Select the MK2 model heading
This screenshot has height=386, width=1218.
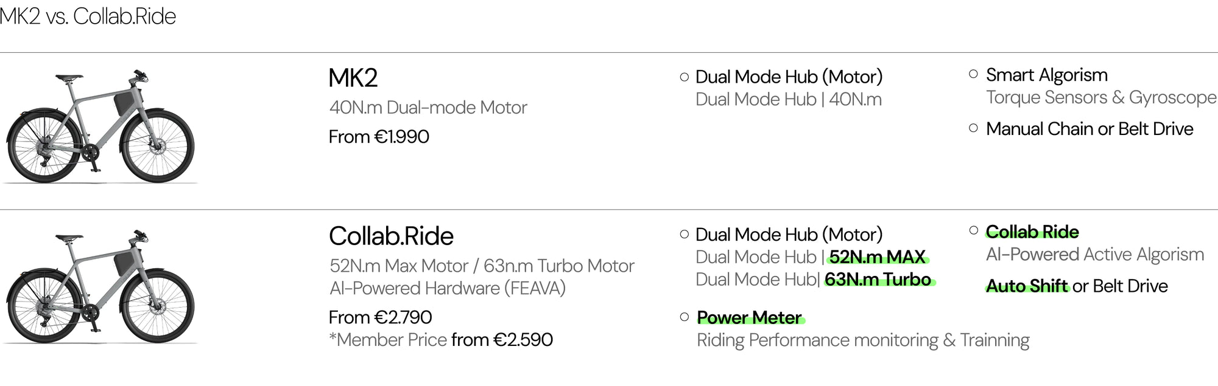(x=353, y=78)
